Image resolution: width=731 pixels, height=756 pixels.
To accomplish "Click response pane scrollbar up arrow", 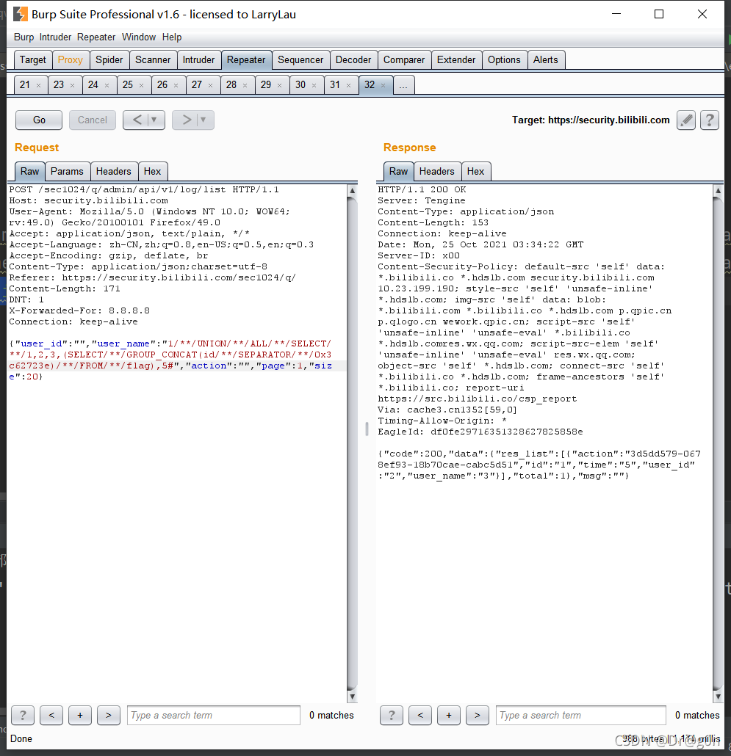I will click(x=718, y=190).
